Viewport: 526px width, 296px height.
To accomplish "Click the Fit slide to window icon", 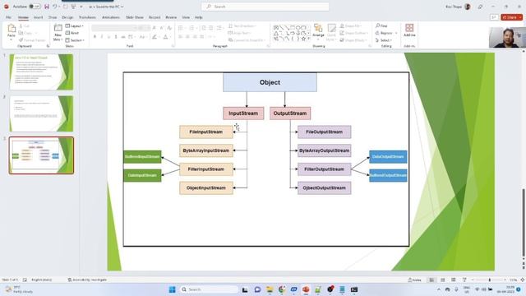I will (x=523, y=280).
